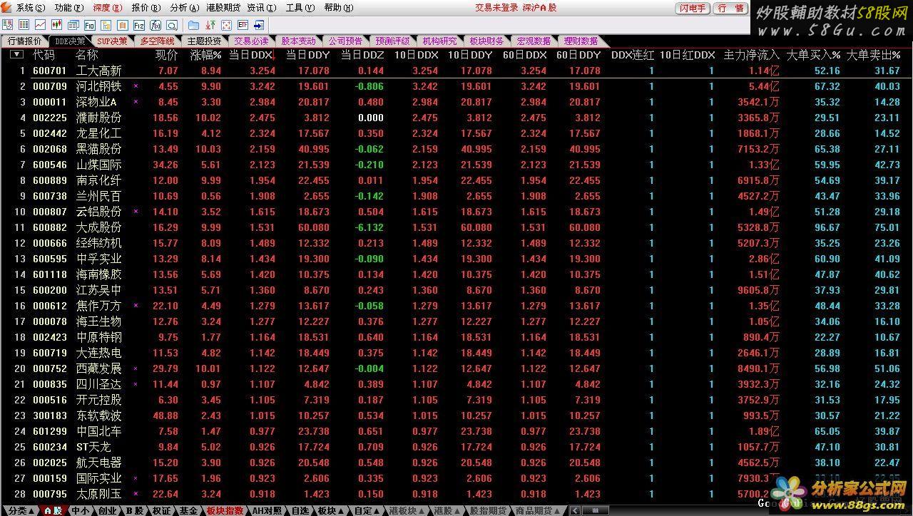Switch to the 机构研究 tab
Viewport: 913px width, 516px height.
439,41
